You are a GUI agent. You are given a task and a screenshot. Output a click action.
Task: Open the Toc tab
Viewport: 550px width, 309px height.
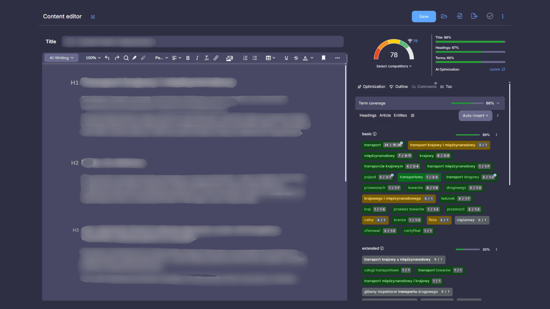coord(447,87)
